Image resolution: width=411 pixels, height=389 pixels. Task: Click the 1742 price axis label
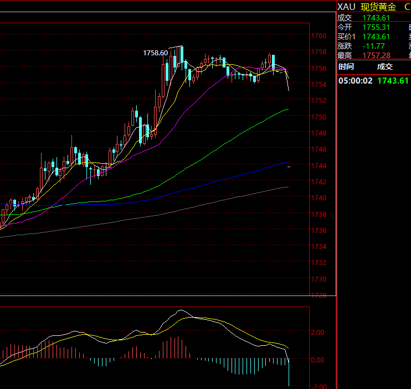click(318, 181)
